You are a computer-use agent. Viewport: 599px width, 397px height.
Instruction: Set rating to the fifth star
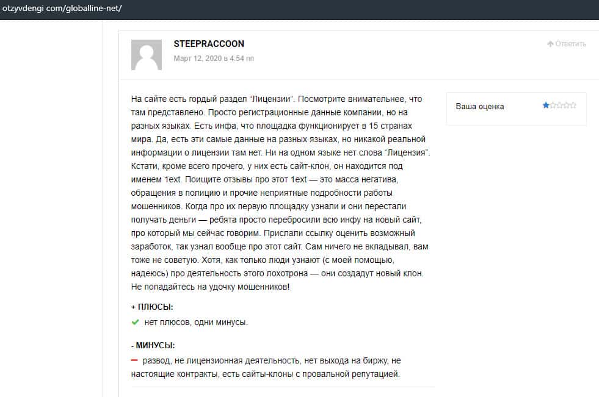point(573,106)
